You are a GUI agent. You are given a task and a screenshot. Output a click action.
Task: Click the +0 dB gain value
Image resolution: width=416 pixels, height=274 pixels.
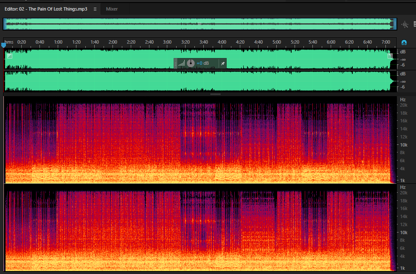point(203,63)
